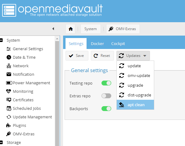This screenshot has height=146, width=185.
Task: Go to Network in the sidebar
Action: pos(21,66)
